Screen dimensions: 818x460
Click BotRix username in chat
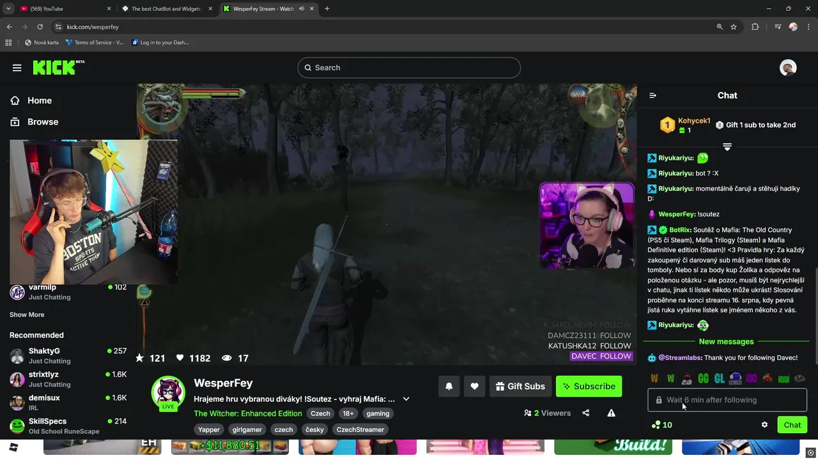pos(680,229)
